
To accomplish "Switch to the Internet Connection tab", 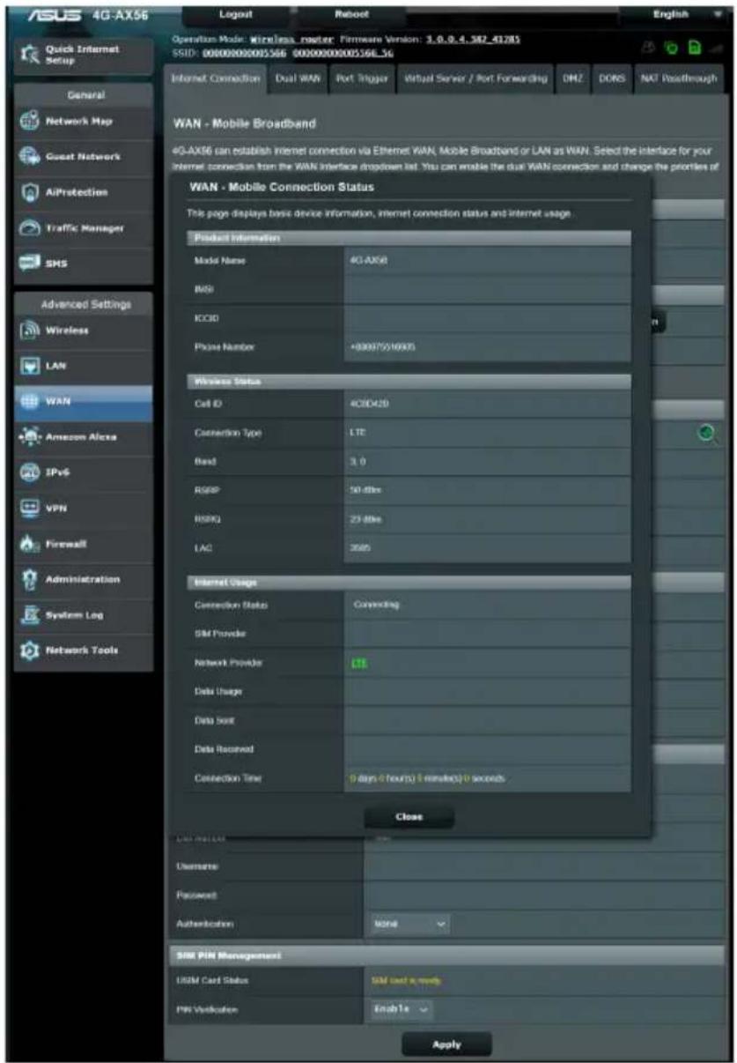I will (216, 78).
